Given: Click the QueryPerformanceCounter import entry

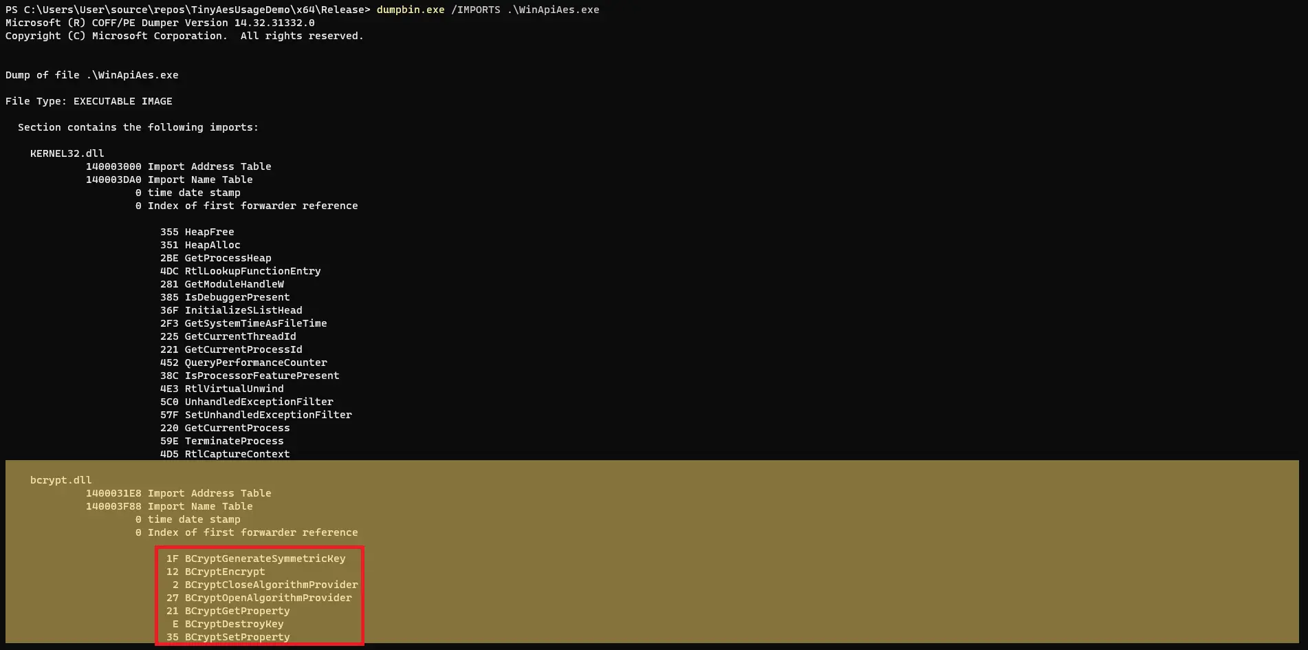Looking at the screenshot, I should click(x=243, y=362).
